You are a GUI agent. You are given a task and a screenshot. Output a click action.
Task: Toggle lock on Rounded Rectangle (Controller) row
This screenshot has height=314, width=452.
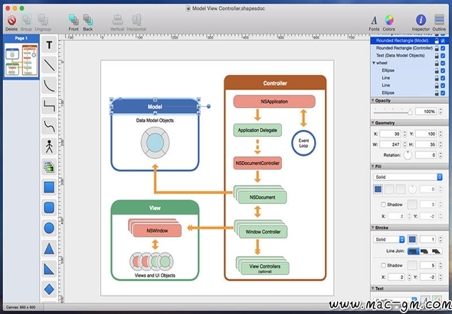click(437, 48)
